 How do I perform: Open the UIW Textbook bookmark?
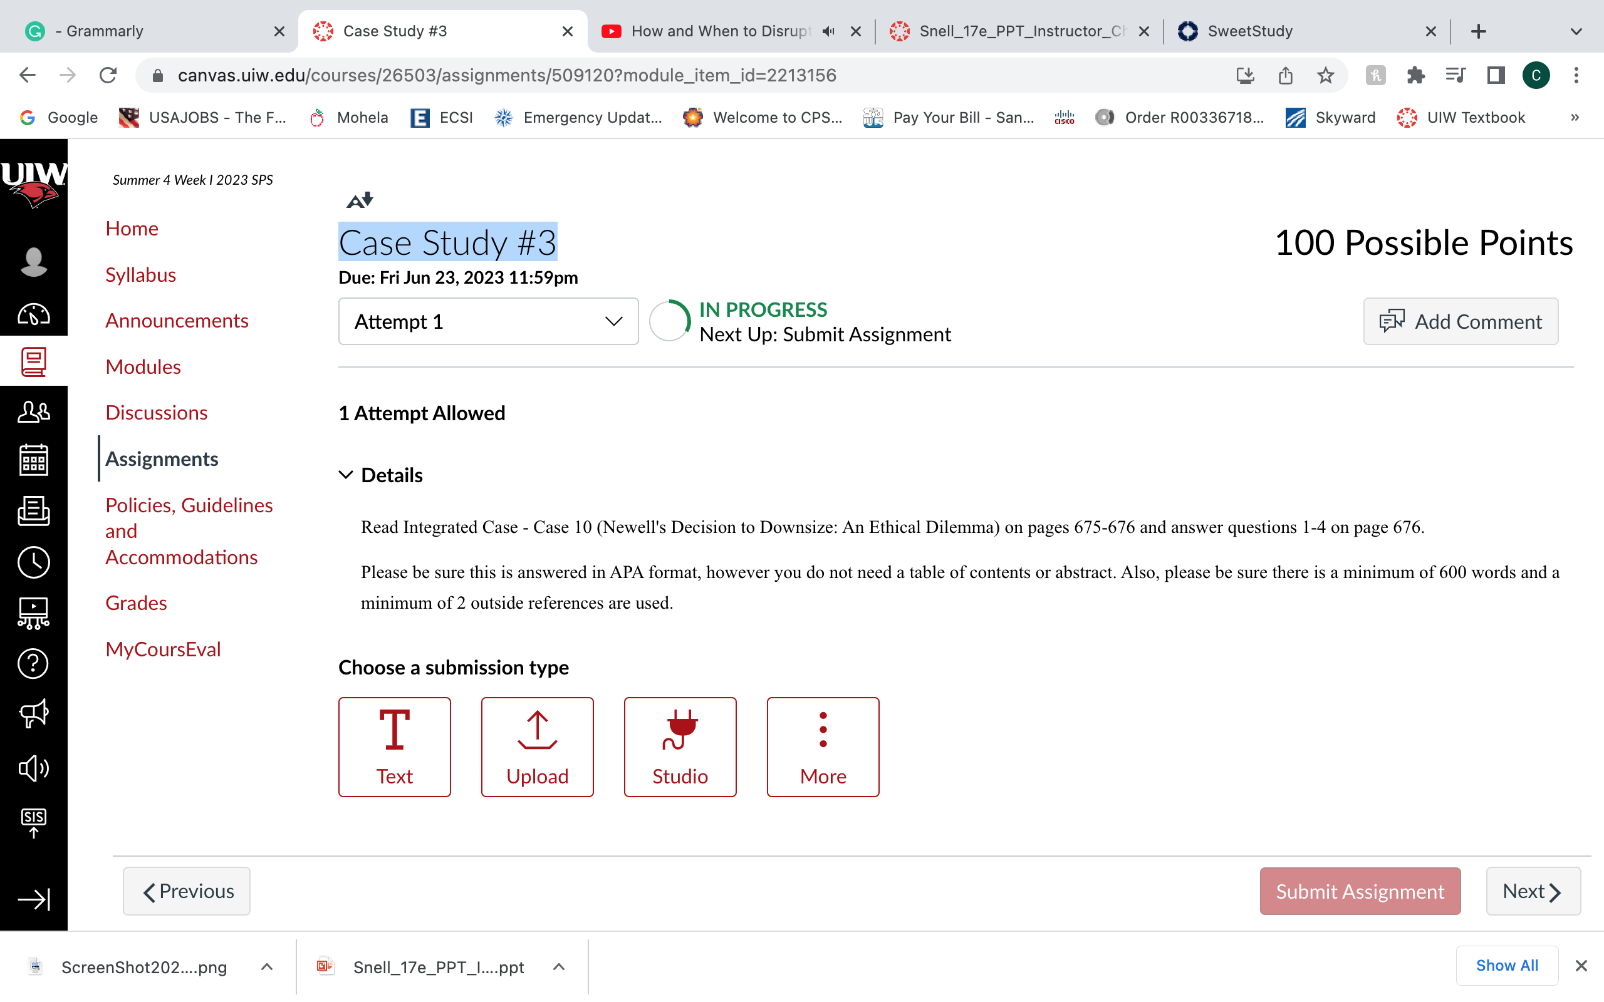click(1461, 117)
